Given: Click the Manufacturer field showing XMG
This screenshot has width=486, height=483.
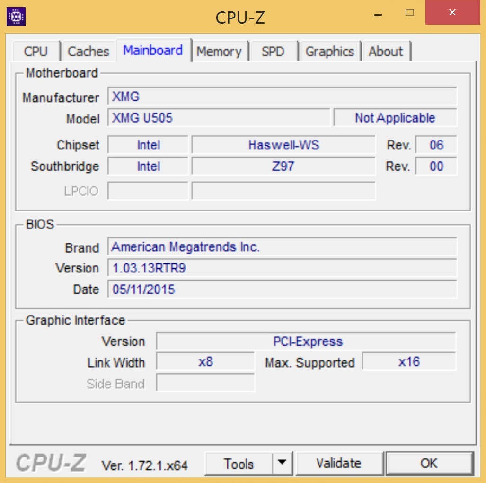Looking at the screenshot, I should click(x=282, y=97).
